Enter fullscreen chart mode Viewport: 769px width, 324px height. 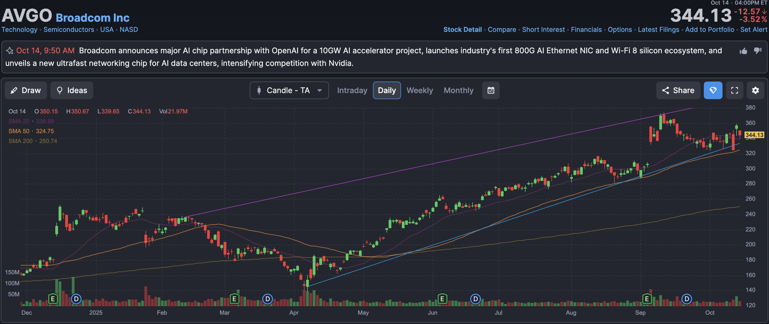point(734,90)
